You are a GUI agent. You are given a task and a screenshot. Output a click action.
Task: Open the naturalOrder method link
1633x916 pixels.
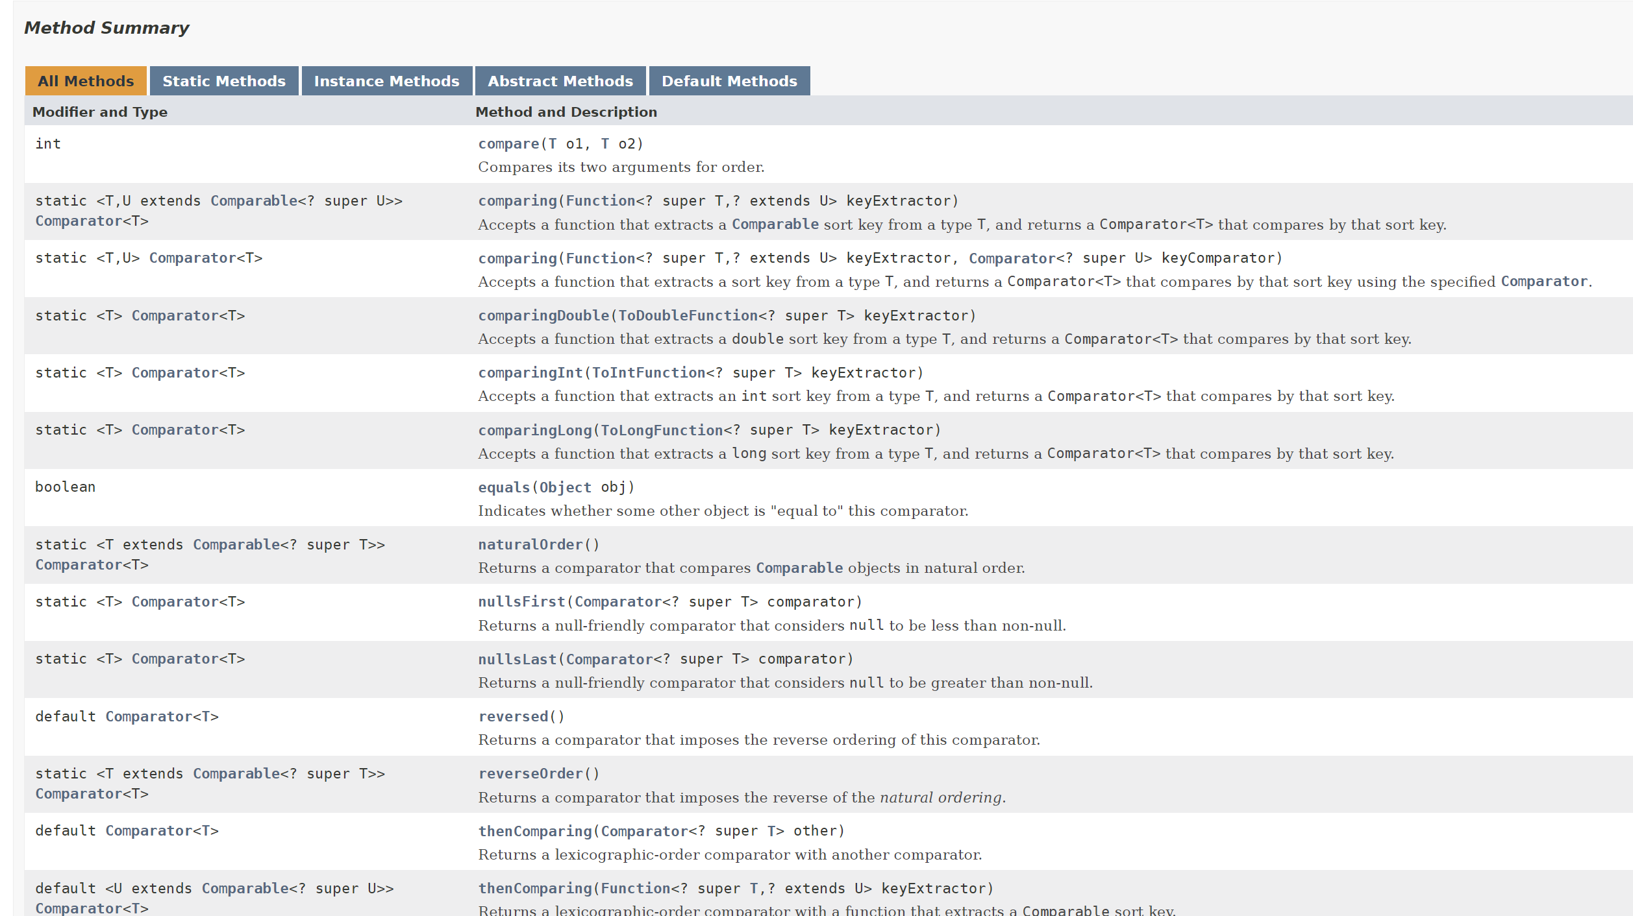click(530, 545)
